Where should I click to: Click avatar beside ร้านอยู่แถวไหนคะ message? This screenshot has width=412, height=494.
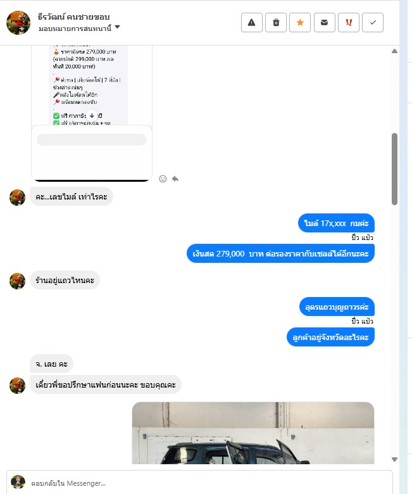[17, 281]
